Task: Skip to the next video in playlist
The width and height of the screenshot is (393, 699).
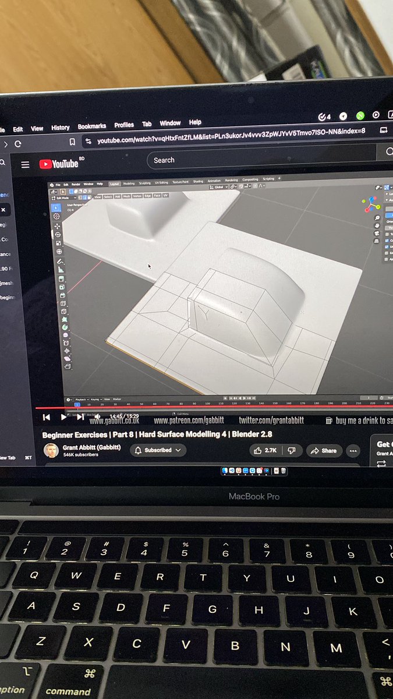Action: 80,416
